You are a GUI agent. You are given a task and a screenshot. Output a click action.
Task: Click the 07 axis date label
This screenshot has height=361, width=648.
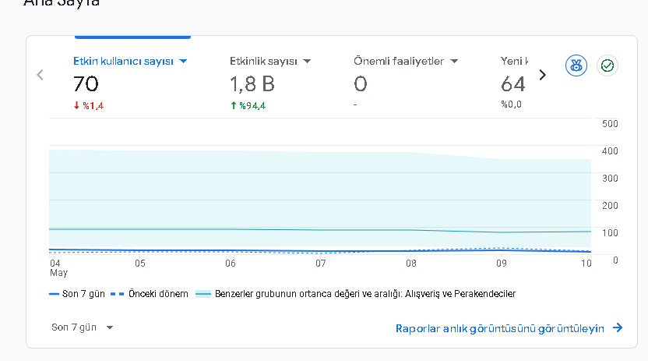pos(321,264)
